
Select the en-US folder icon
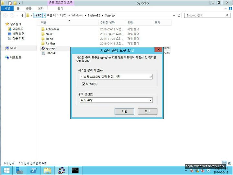pos(43,34)
